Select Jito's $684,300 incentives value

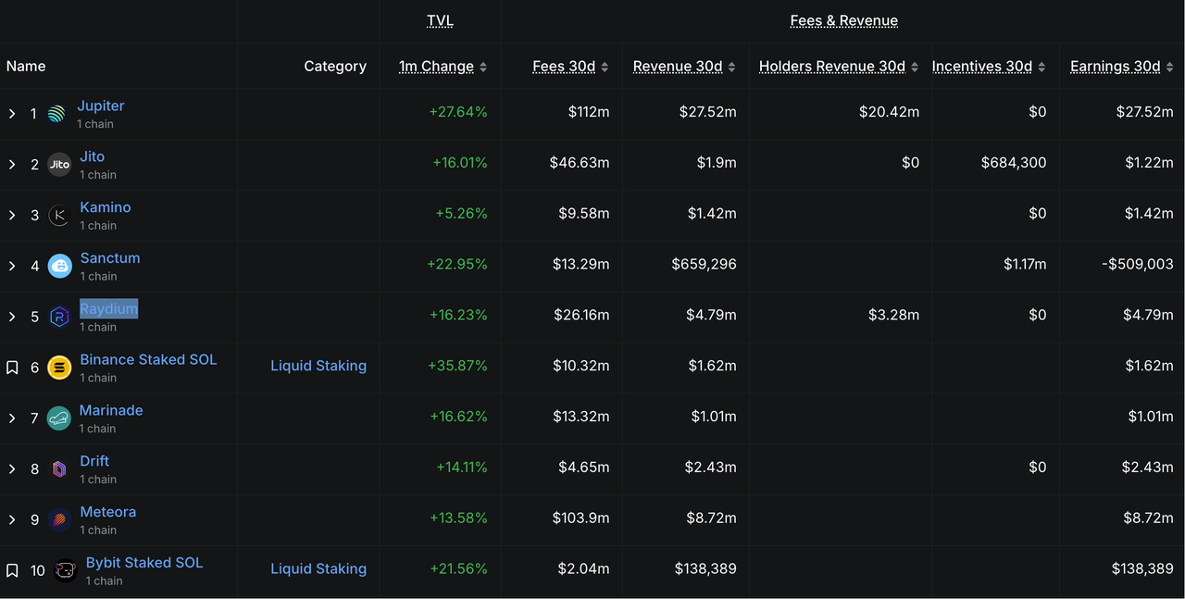pyautogui.click(x=1014, y=163)
